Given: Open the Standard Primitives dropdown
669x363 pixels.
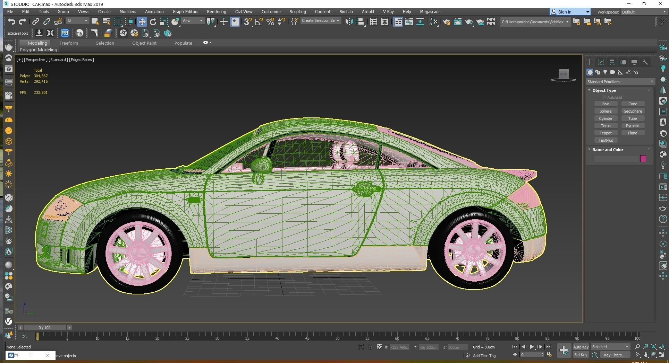Looking at the screenshot, I should [620, 82].
